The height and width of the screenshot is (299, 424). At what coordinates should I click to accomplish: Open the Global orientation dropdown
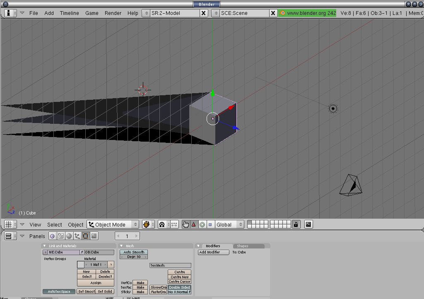pyautogui.click(x=230, y=224)
